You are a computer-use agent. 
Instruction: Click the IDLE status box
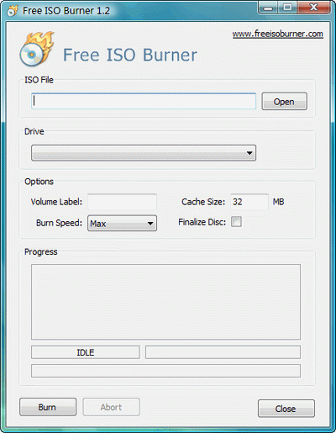[86, 352]
